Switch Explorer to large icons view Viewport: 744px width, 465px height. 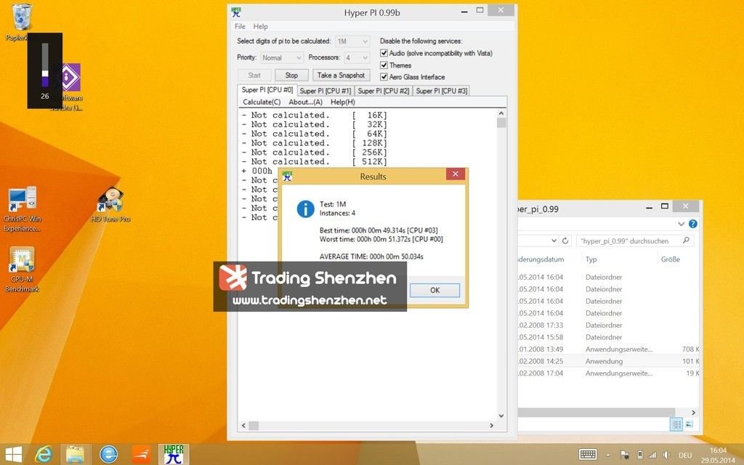(690, 424)
